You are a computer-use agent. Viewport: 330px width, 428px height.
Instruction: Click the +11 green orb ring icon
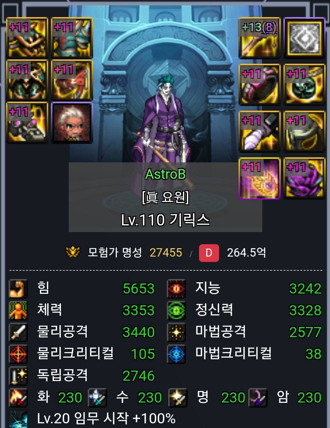pyautogui.click(x=305, y=85)
